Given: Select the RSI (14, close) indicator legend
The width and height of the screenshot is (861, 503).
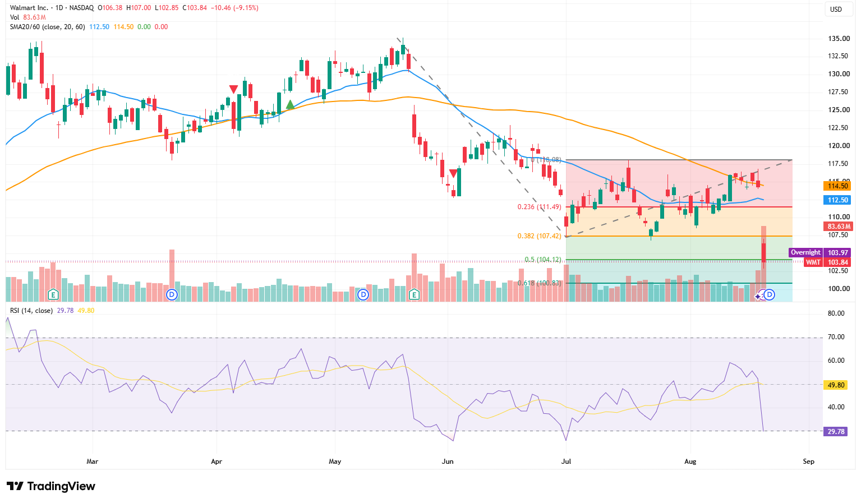Looking at the screenshot, I should pos(31,310).
